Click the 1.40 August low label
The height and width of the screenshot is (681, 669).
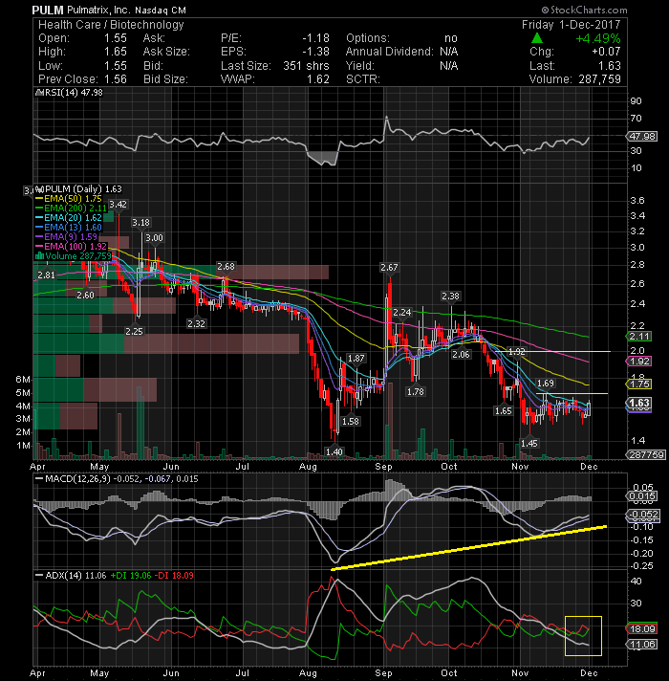(334, 451)
